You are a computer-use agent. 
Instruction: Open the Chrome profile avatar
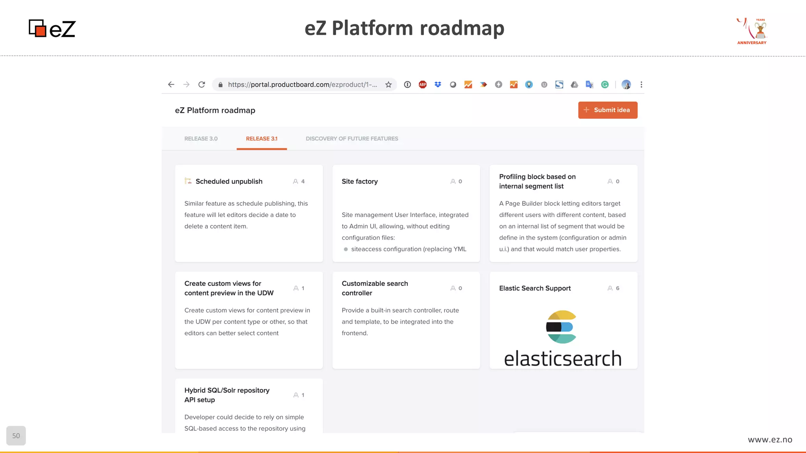click(626, 85)
